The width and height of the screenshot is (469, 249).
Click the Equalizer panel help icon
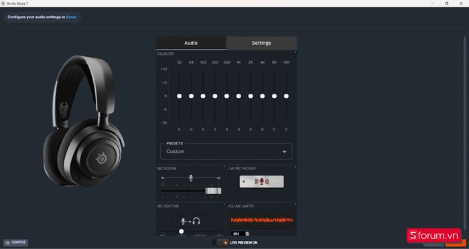(x=295, y=53)
